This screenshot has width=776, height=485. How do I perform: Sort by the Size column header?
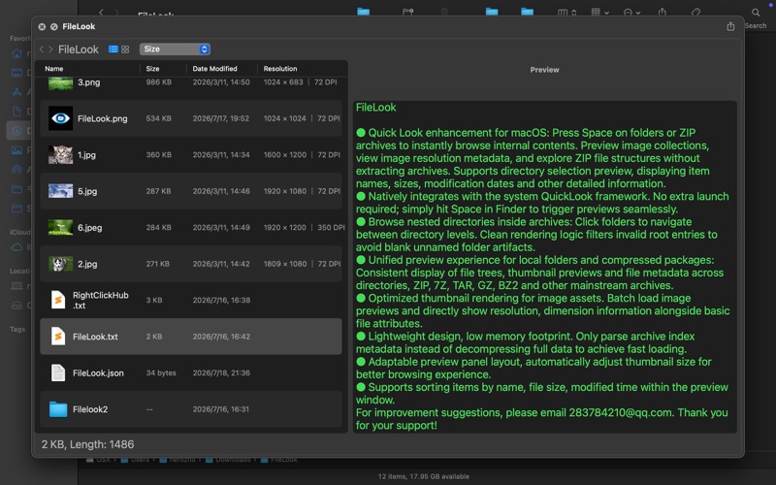pyautogui.click(x=152, y=69)
